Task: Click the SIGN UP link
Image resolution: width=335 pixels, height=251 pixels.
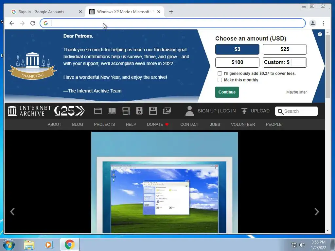Action: (207, 111)
